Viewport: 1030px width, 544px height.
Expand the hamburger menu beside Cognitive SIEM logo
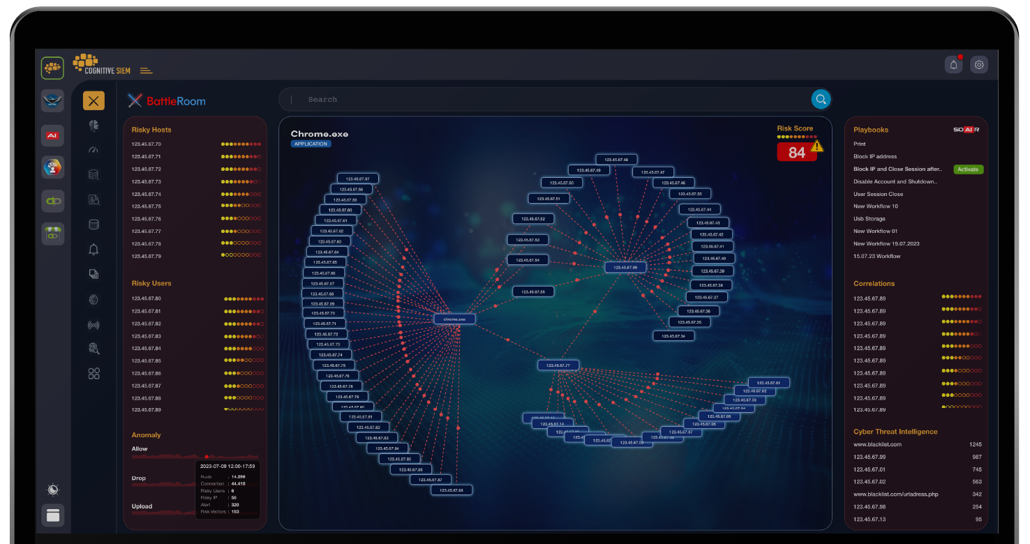[146, 70]
